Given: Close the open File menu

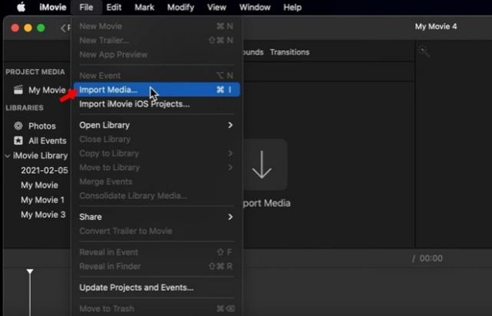Looking at the screenshot, I should (86, 7).
